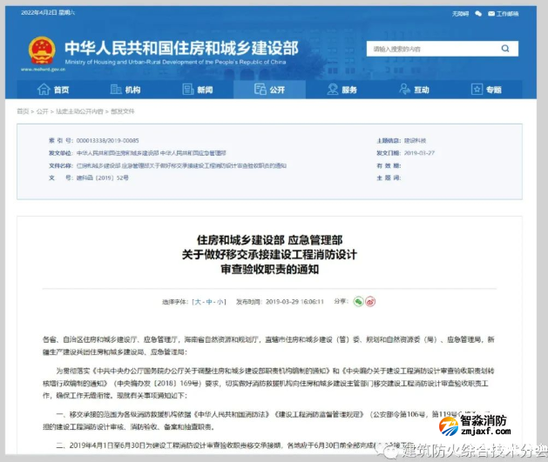The width and height of the screenshot is (548, 462).
Task: Select large font size 大
Action: tap(198, 302)
